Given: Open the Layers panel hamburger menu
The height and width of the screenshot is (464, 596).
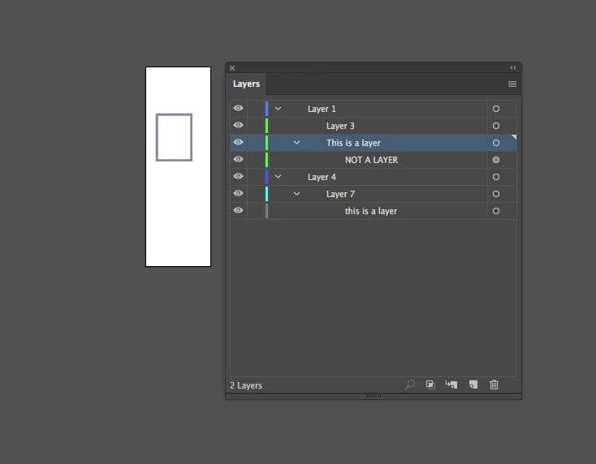Looking at the screenshot, I should point(512,84).
